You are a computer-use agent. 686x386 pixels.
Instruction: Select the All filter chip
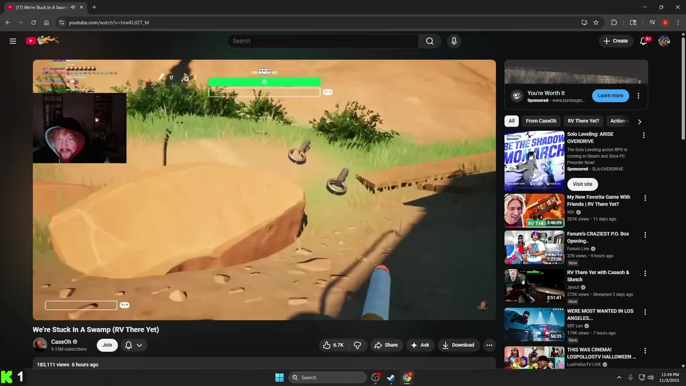click(512, 121)
